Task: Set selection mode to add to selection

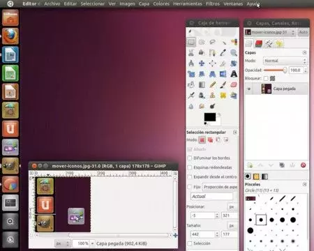Action: (210, 139)
